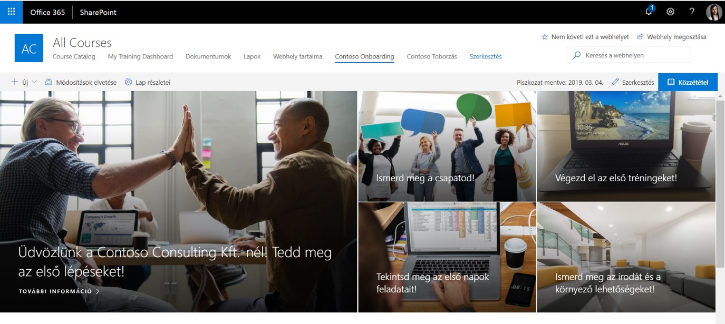Click Webhely megosztása share link
This screenshot has height=324, width=725.
tap(671, 37)
